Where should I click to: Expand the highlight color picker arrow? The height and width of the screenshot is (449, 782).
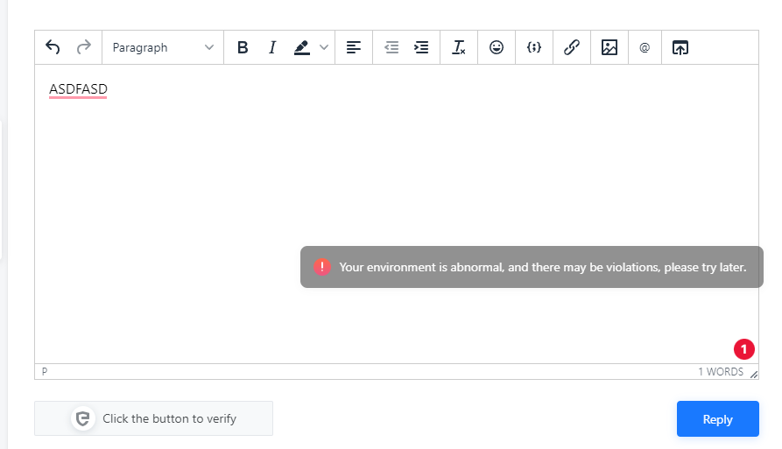pos(324,48)
